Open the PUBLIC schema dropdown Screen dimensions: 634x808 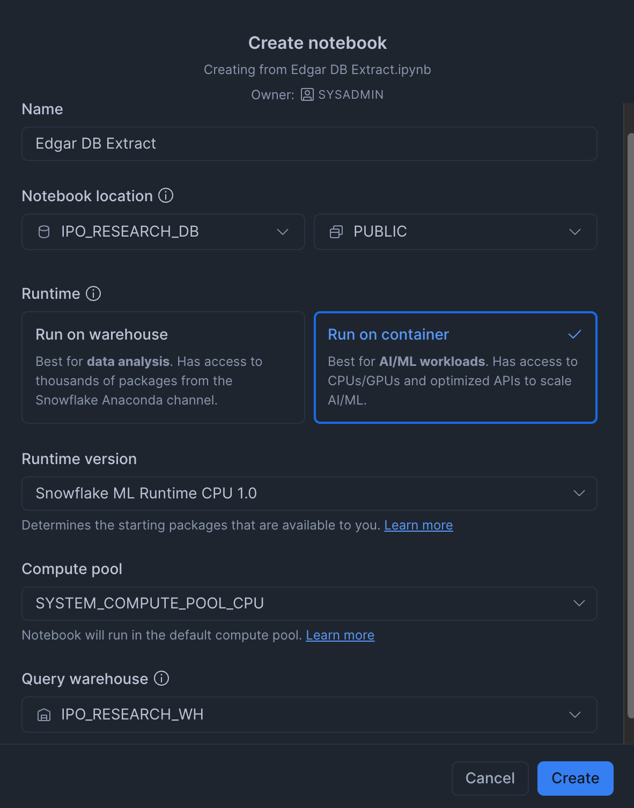pos(455,232)
